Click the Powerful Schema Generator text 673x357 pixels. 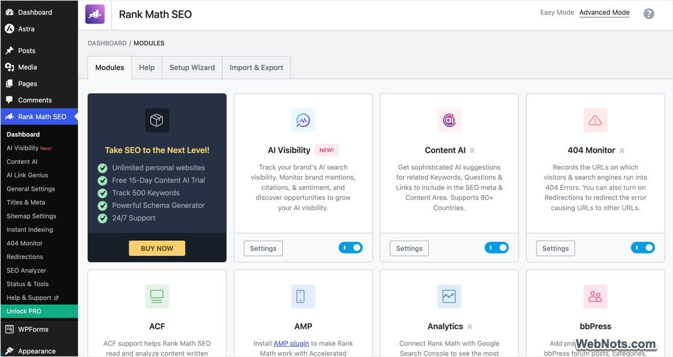(159, 205)
